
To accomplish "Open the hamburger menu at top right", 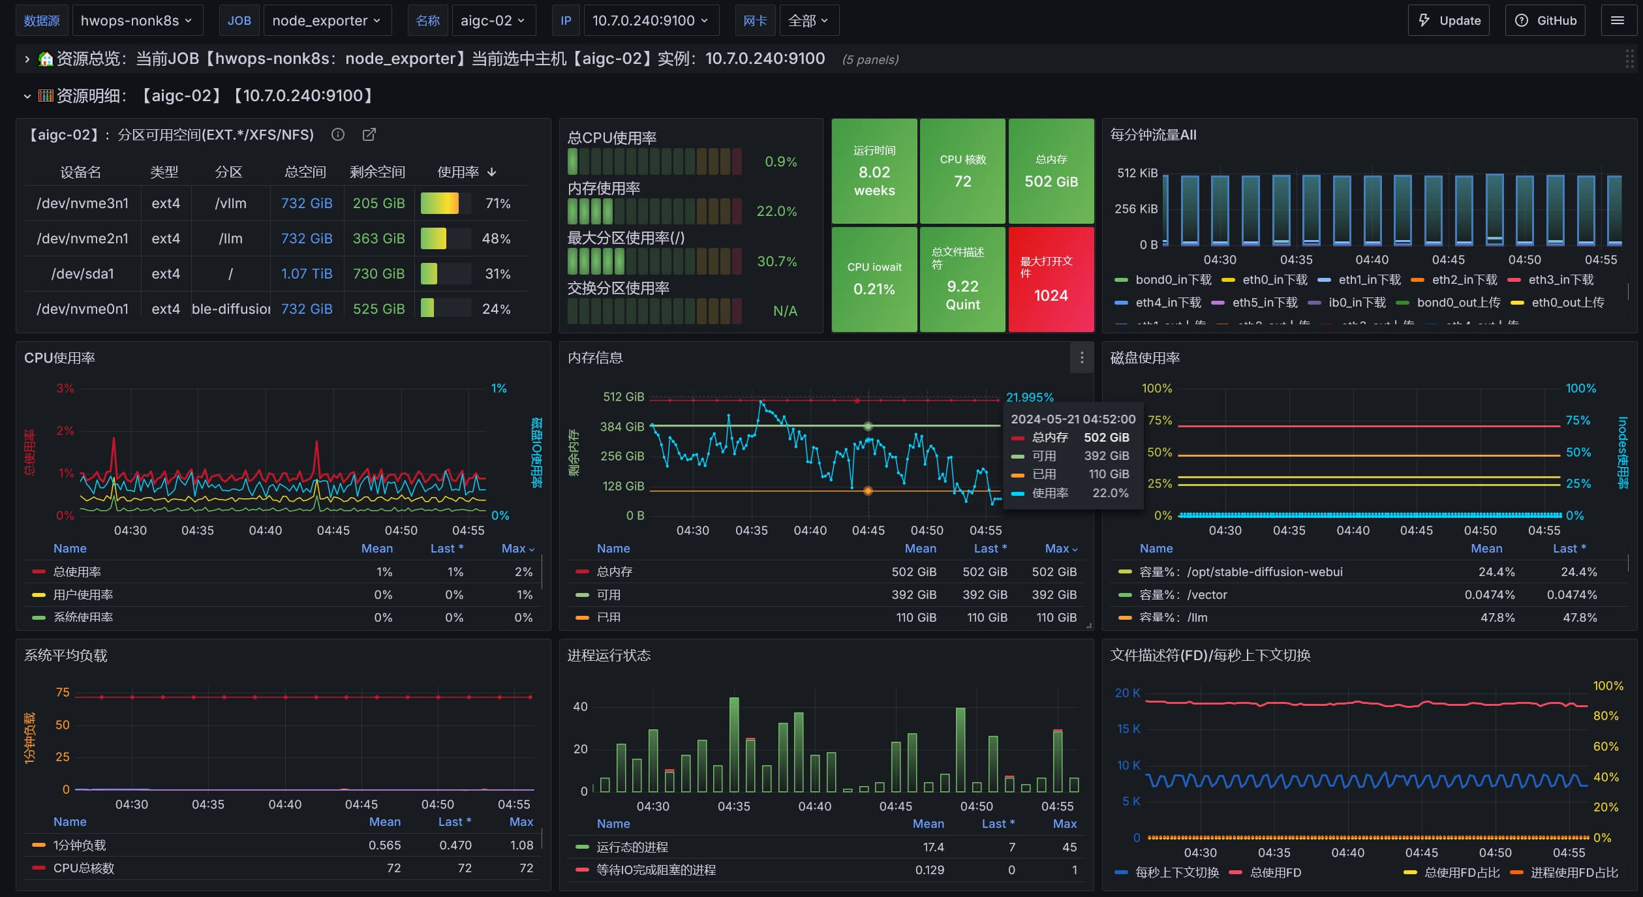I will (x=1617, y=20).
